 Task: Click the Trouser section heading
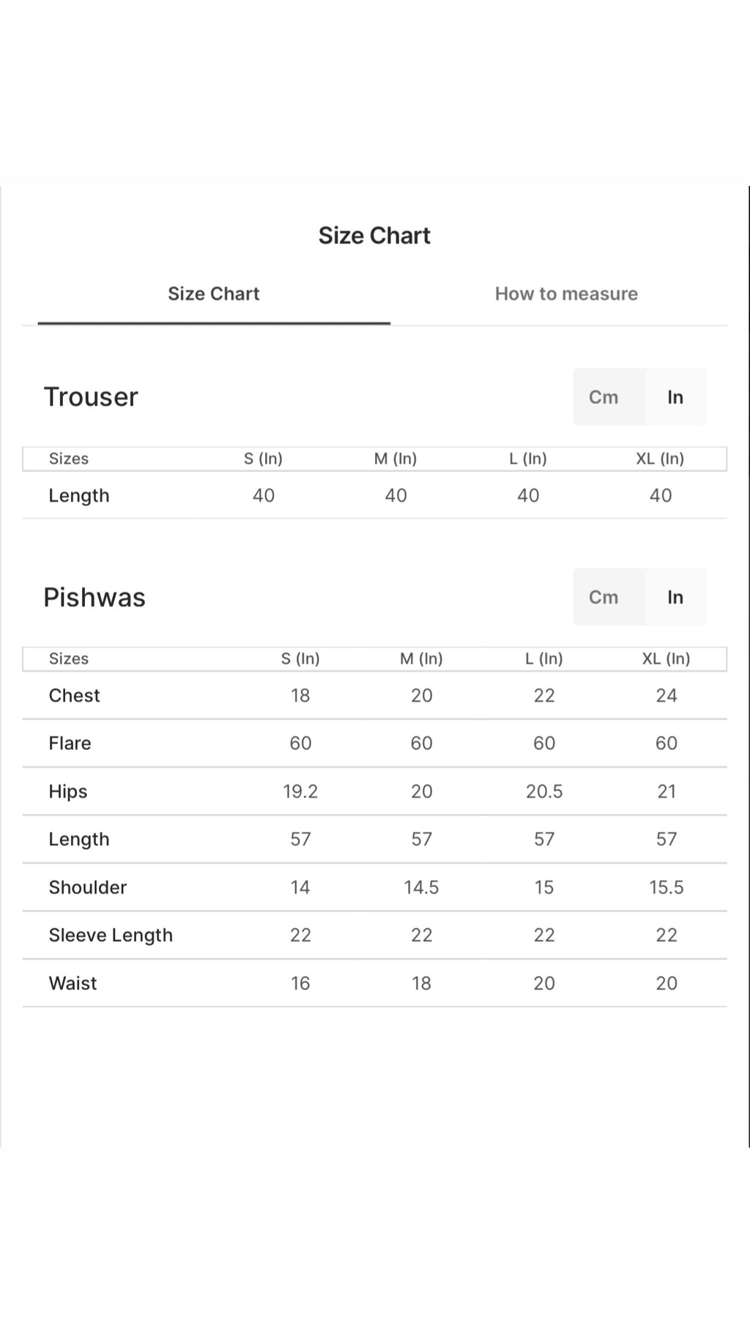click(x=91, y=397)
